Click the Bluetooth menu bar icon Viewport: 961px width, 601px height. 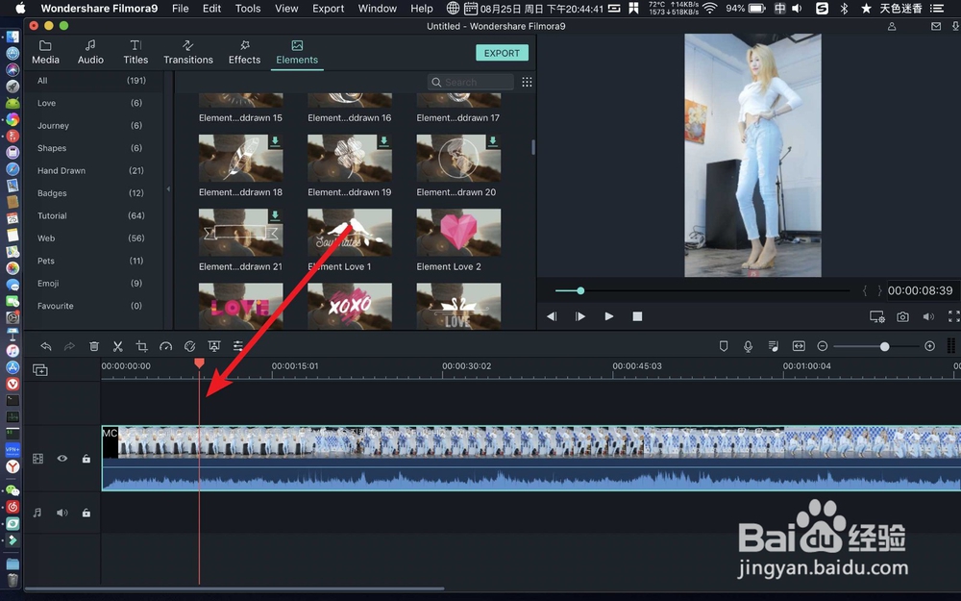[844, 9]
